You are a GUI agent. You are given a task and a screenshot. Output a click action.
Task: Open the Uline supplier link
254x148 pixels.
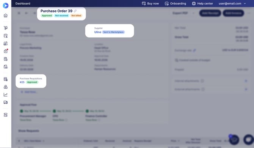pyautogui.click(x=98, y=32)
